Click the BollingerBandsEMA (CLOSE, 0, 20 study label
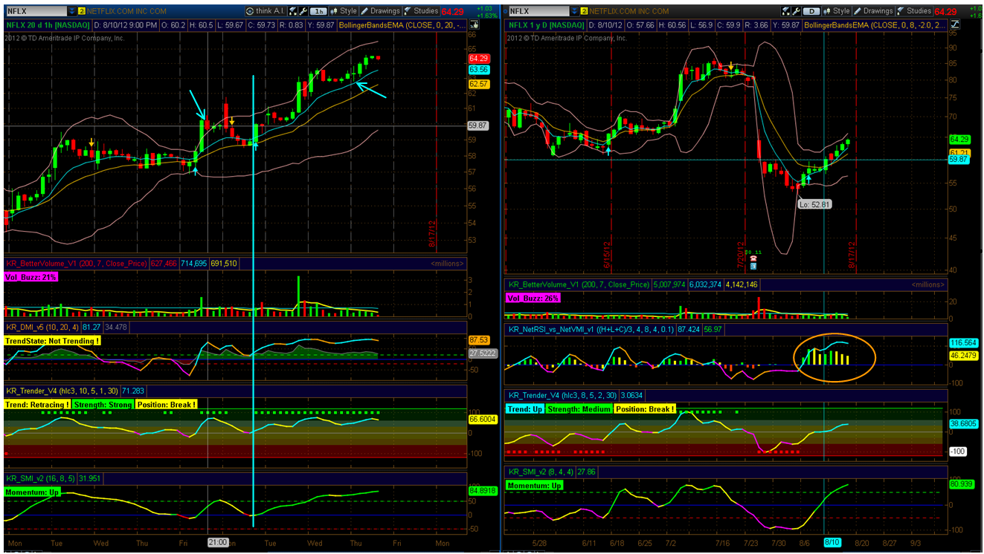This screenshot has height=554, width=984. (402, 25)
